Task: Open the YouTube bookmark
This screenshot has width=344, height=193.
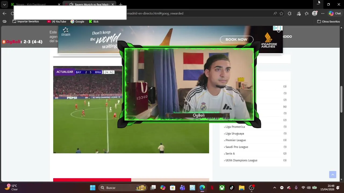Action: (x=56, y=21)
